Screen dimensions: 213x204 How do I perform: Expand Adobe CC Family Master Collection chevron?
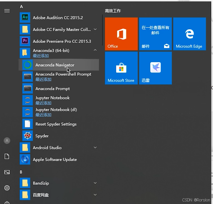click(95, 29)
